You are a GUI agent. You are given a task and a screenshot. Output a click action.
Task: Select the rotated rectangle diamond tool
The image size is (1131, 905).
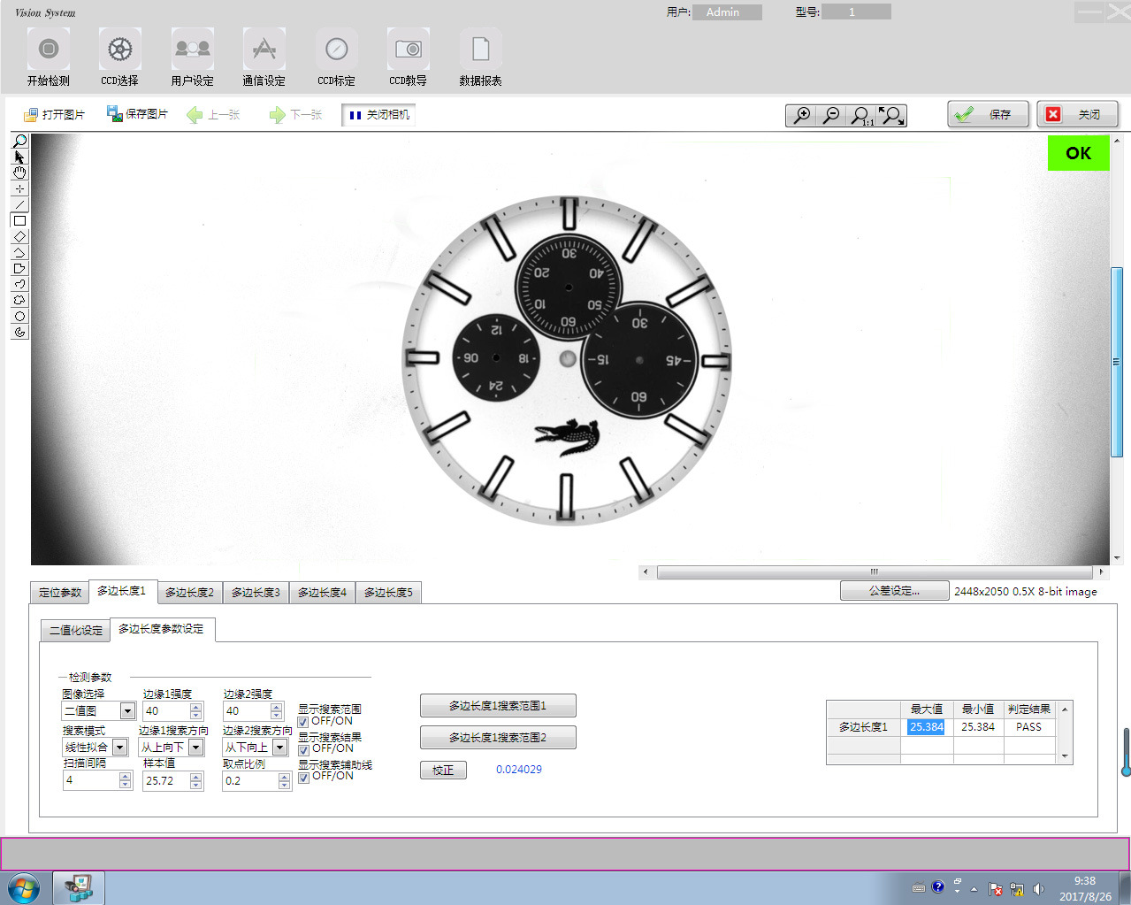point(19,236)
